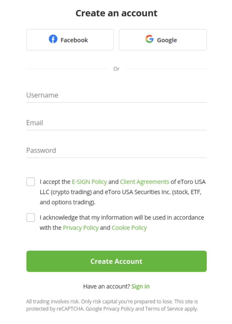Image resolution: width=232 pixels, height=324 pixels.
Task: Open the E-SIGN Policy link
Action: tap(89, 182)
